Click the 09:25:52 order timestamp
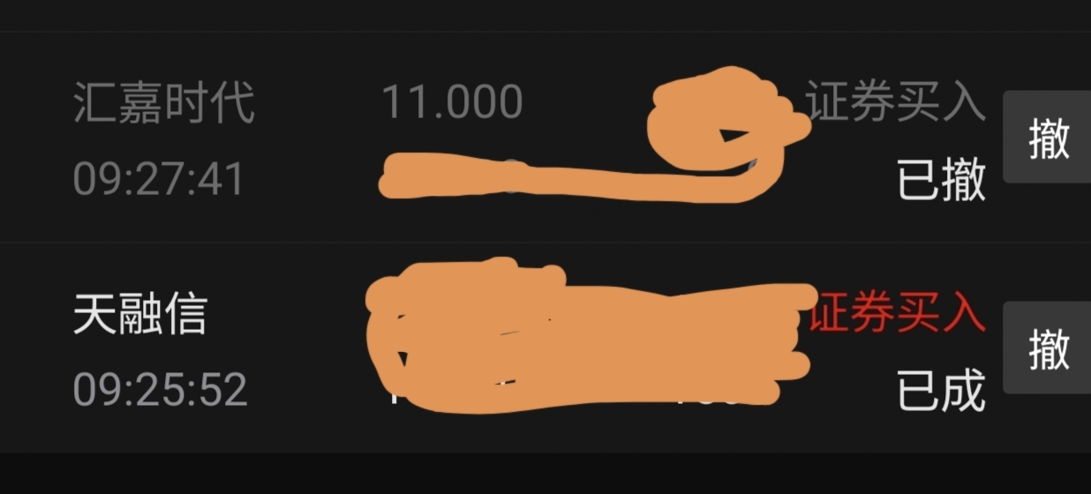 160,390
